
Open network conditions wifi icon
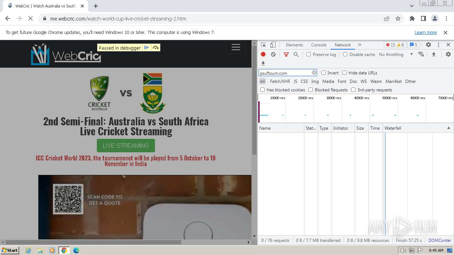[x=421, y=54]
